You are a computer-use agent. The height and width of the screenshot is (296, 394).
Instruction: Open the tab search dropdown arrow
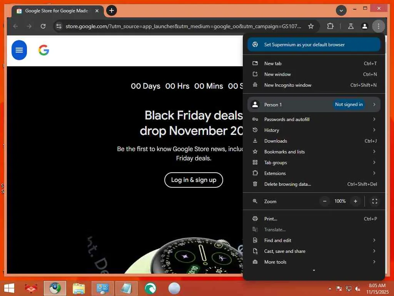[341, 10]
